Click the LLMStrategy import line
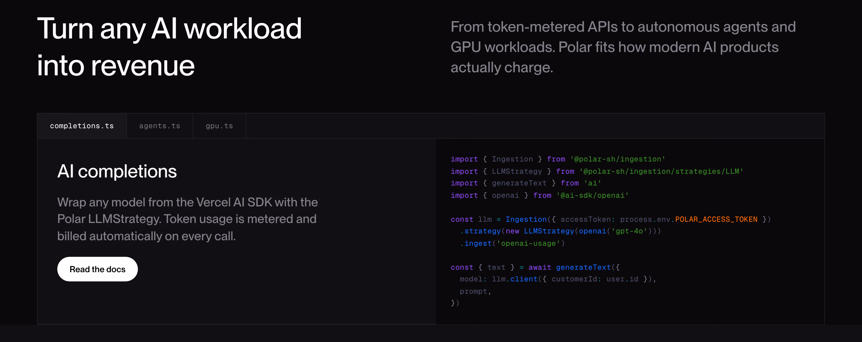 597,171
